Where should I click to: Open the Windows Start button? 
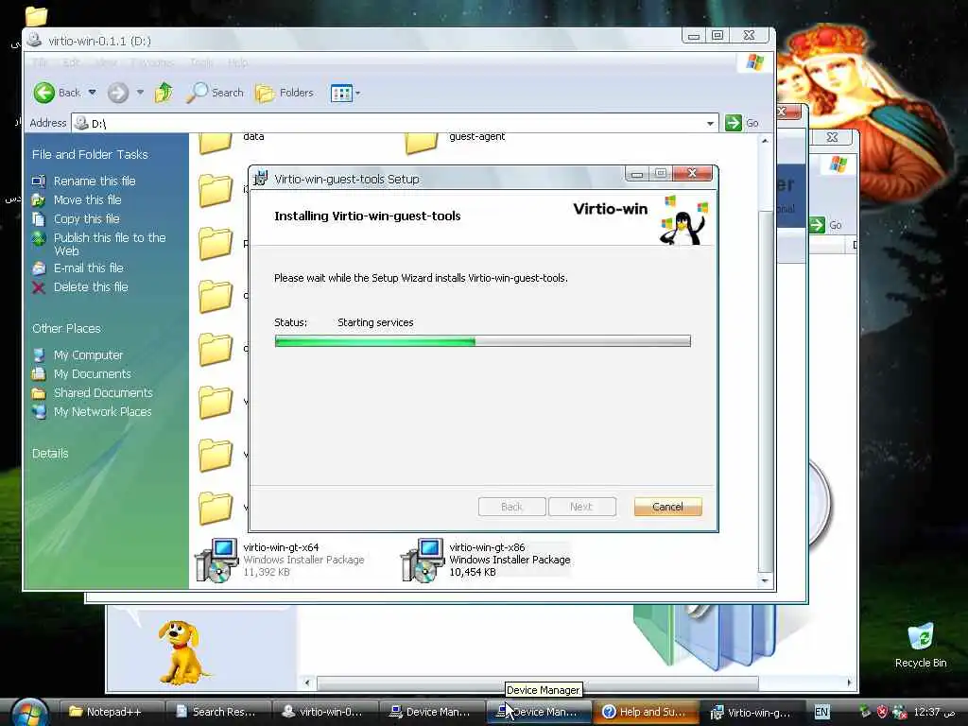(27, 713)
